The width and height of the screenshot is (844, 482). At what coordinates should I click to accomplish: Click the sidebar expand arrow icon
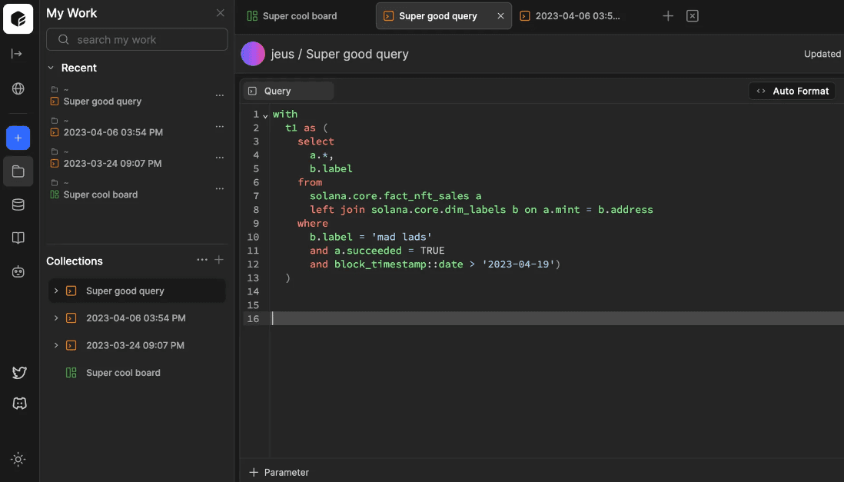[18, 54]
